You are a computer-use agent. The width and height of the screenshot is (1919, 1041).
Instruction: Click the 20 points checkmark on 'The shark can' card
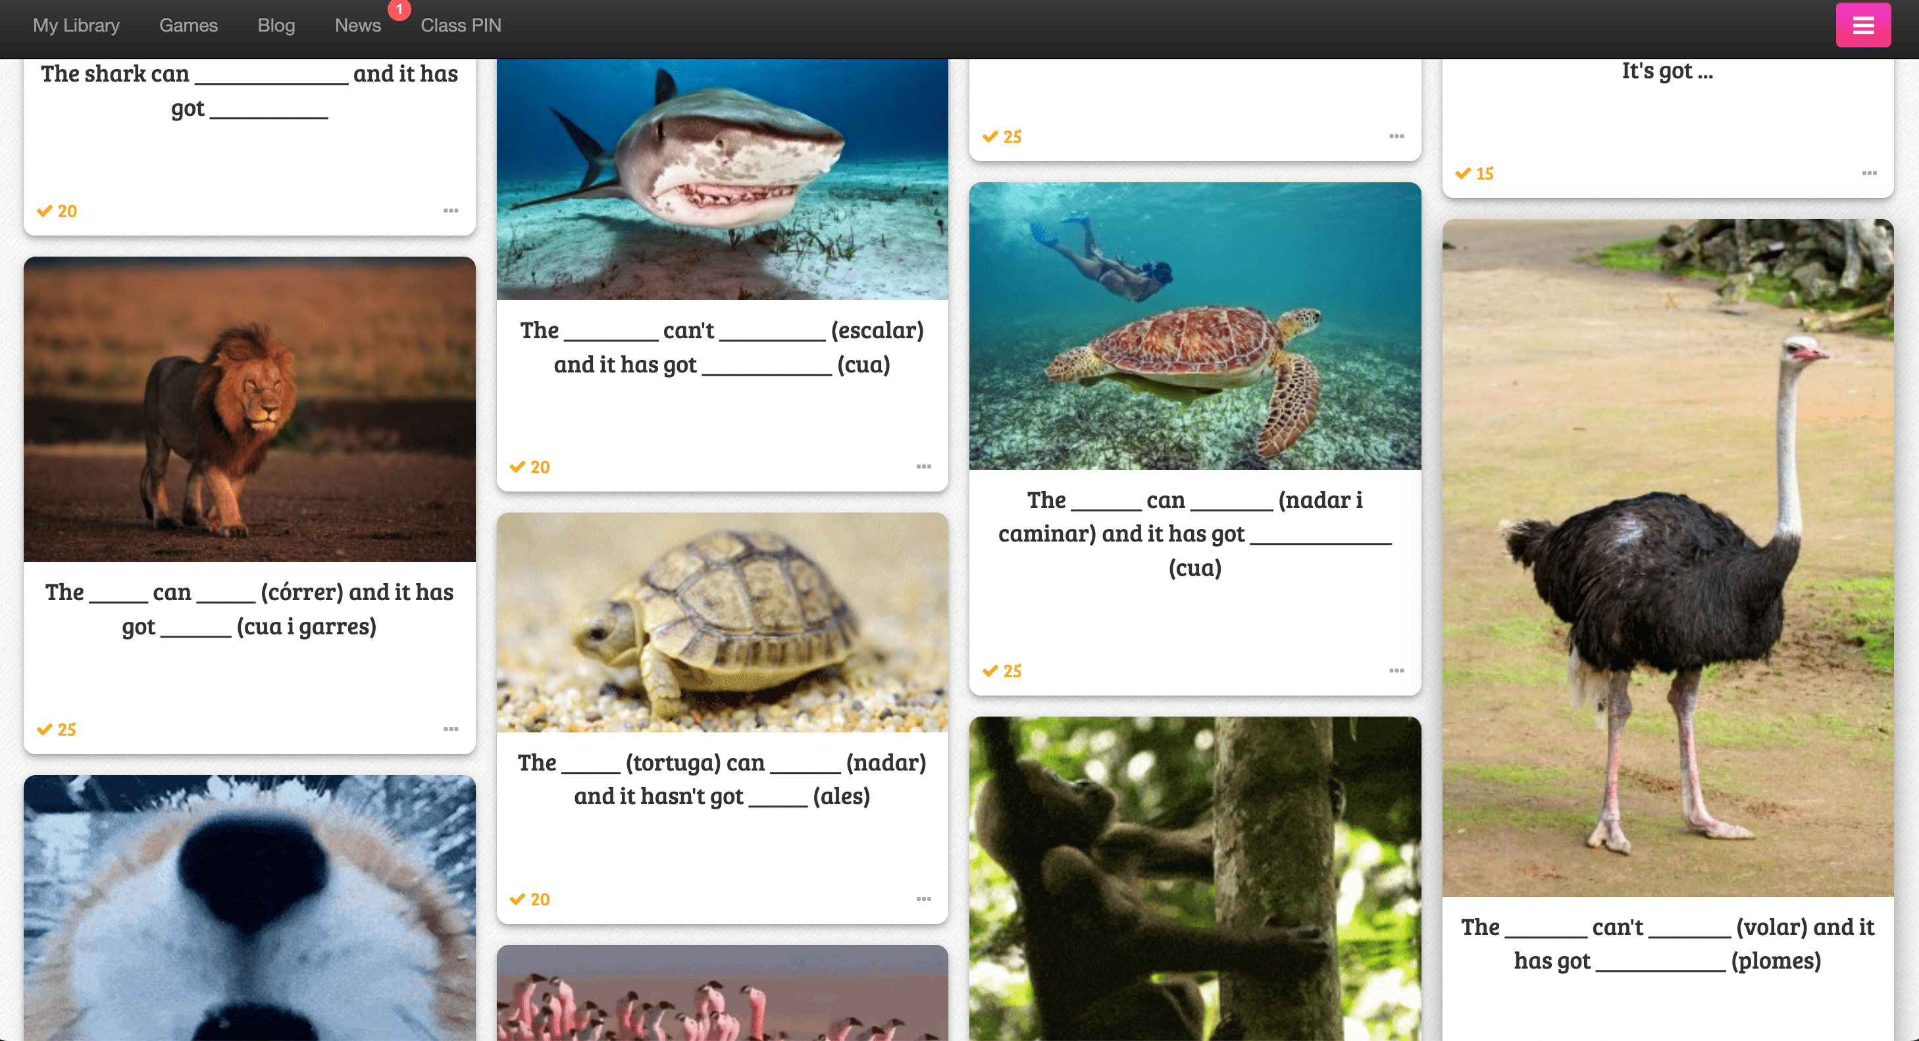[57, 211]
